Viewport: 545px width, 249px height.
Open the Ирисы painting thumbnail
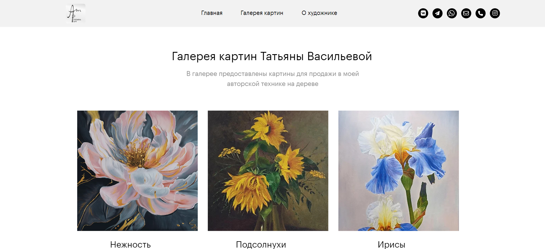pyautogui.click(x=399, y=171)
